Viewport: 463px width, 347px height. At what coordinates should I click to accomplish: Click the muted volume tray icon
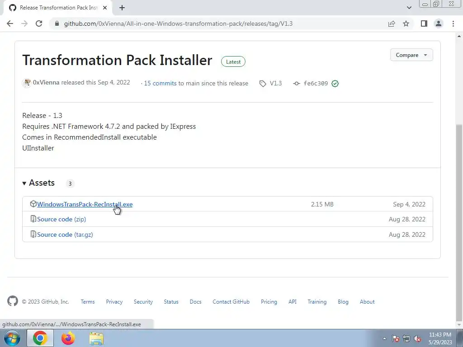(417, 338)
